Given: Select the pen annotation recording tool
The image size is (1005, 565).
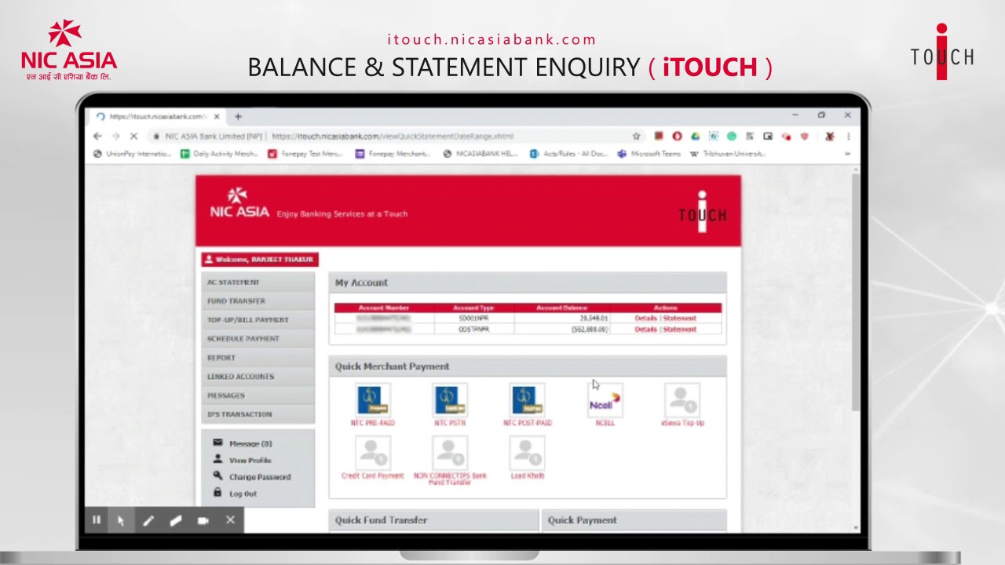Looking at the screenshot, I should pyautogui.click(x=148, y=519).
